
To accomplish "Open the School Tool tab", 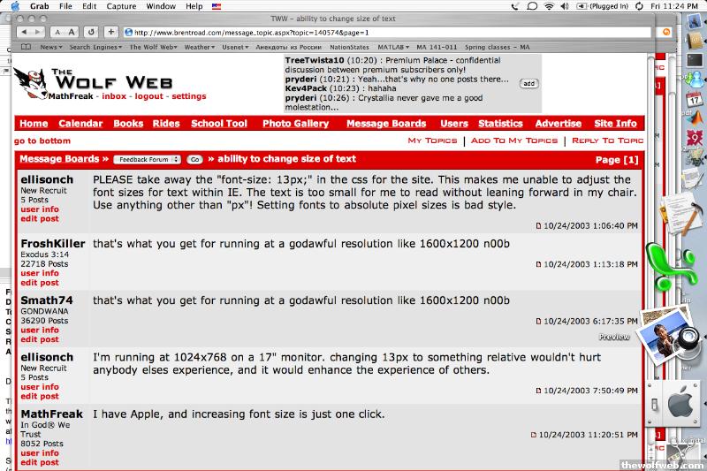I will coord(219,124).
